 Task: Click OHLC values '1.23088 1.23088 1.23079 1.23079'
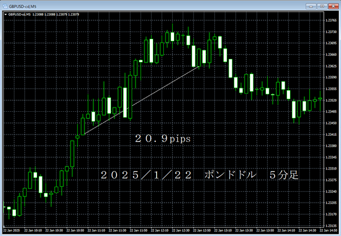(x=56, y=15)
